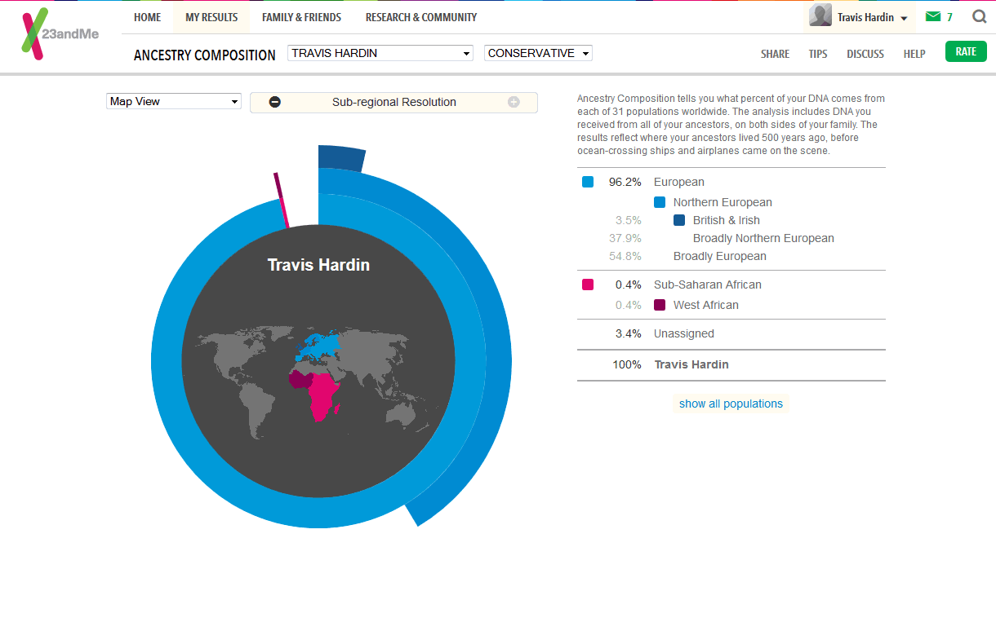Open the CONSERVATIVE estimate dropdown

click(x=538, y=53)
